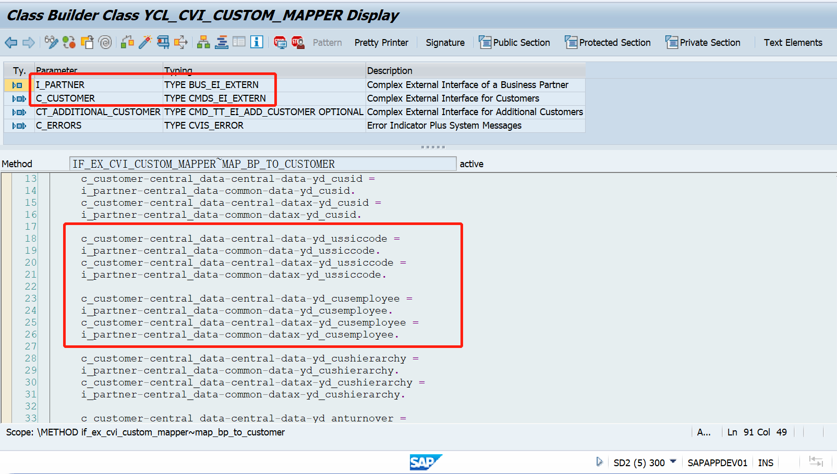
Task: Click the Ln 91 Col 49 indicator
Action: pos(757,432)
